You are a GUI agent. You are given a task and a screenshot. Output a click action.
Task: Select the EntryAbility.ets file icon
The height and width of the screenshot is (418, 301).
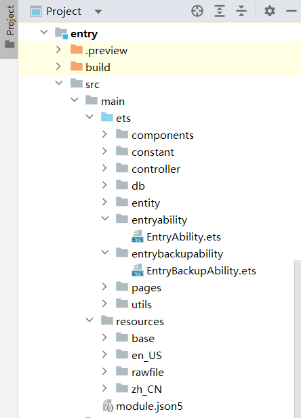point(138,236)
